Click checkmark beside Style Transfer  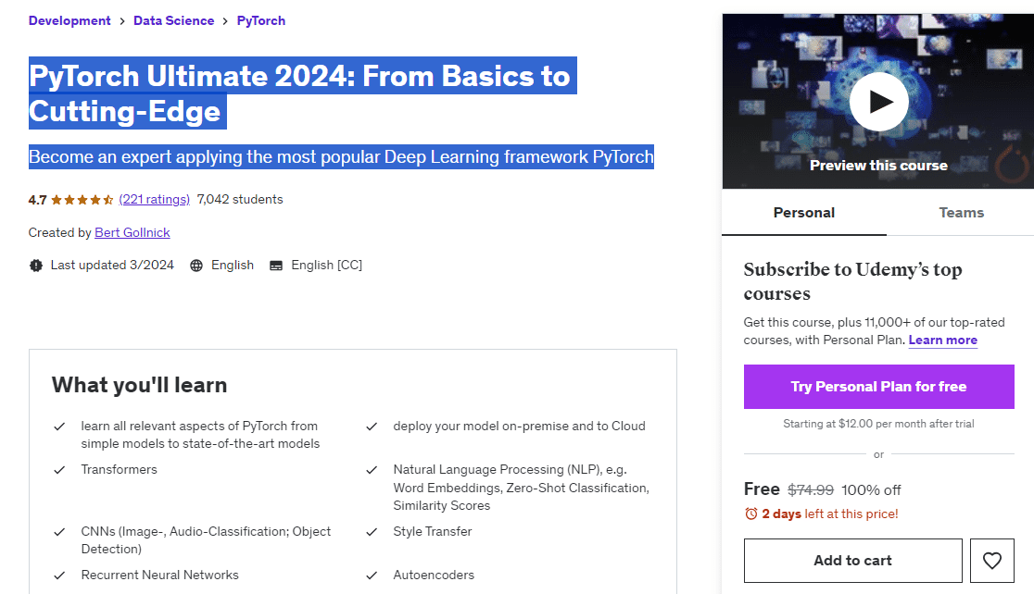point(372,532)
